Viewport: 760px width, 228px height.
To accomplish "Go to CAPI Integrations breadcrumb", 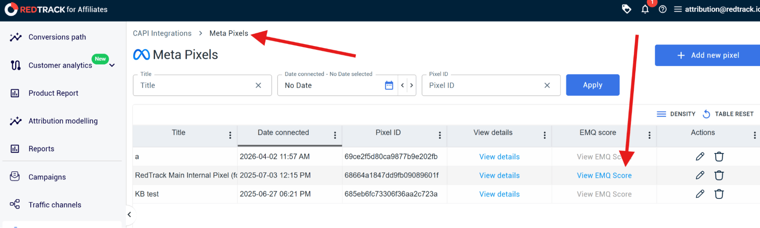I will point(162,33).
